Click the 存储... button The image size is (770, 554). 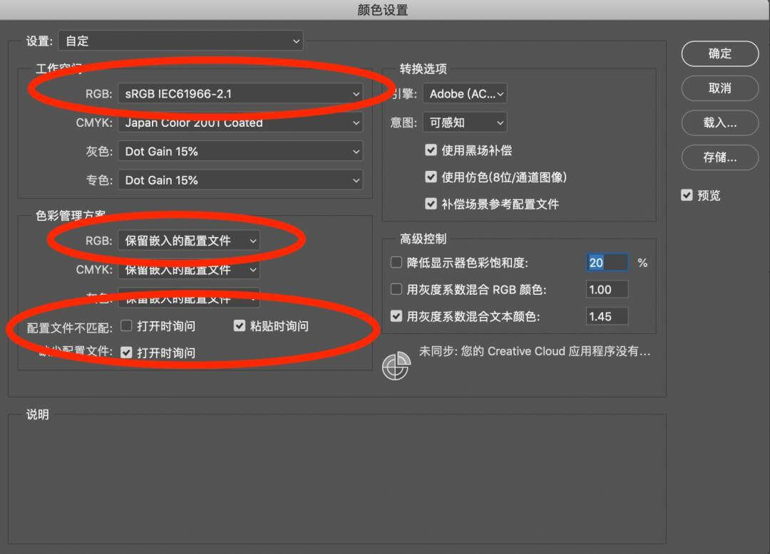720,157
